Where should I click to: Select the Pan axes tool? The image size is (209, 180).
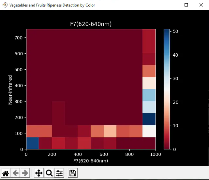click(x=39, y=173)
